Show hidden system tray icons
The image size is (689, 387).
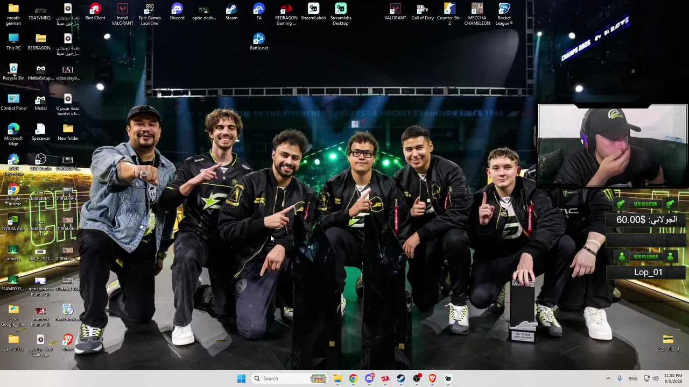point(608,378)
